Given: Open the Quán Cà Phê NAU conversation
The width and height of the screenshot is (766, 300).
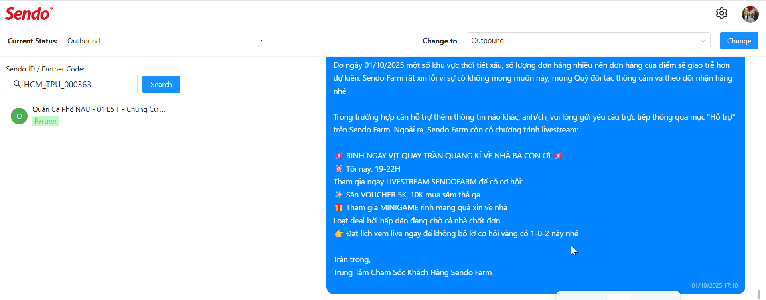Looking at the screenshot, I should [x=105, y=116].
